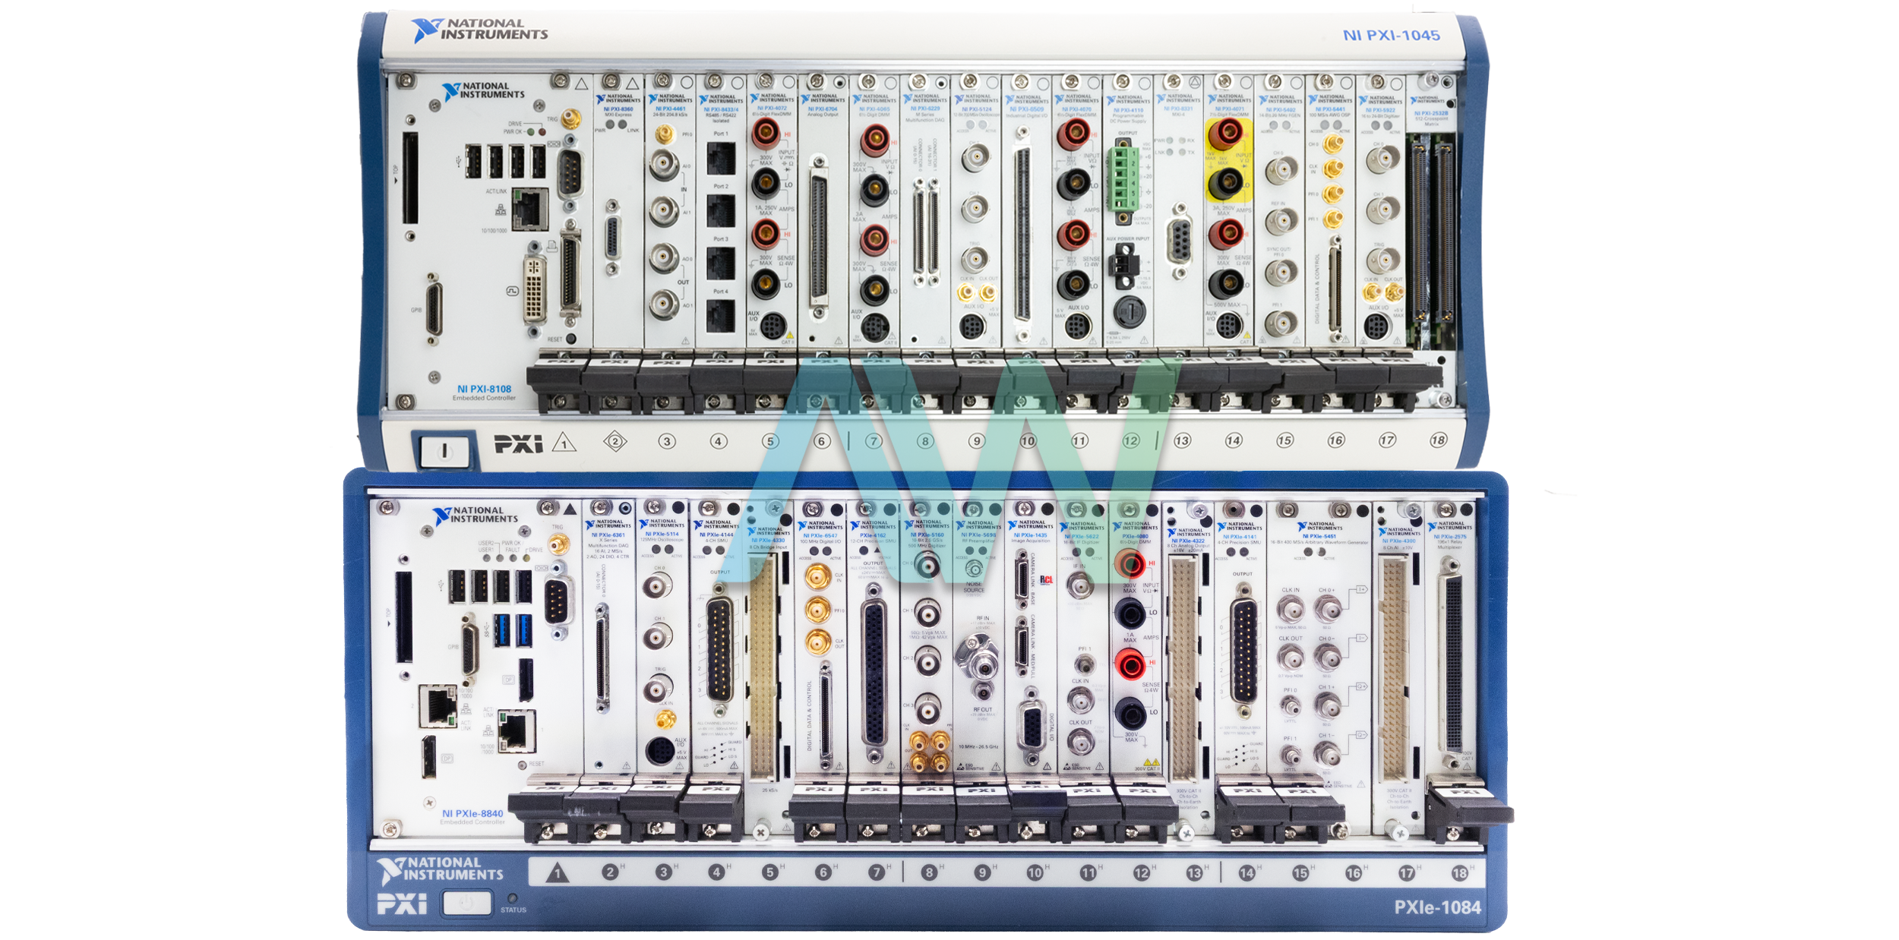The height and width of the screenshot is (940, 1899).
Task: Click the STATUS LED on the PXIe-1084 chassis
Action: (x=513, y=898)
